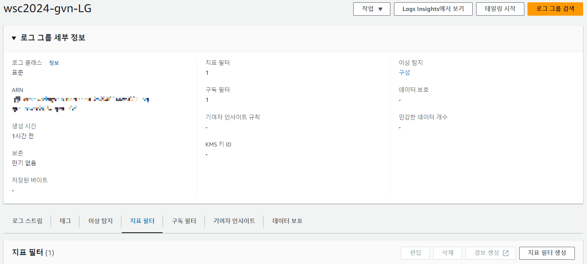The width and height of the screenshot is (587, 264).
Task: Open the 데이터 보호 tab
Action: 287,221
